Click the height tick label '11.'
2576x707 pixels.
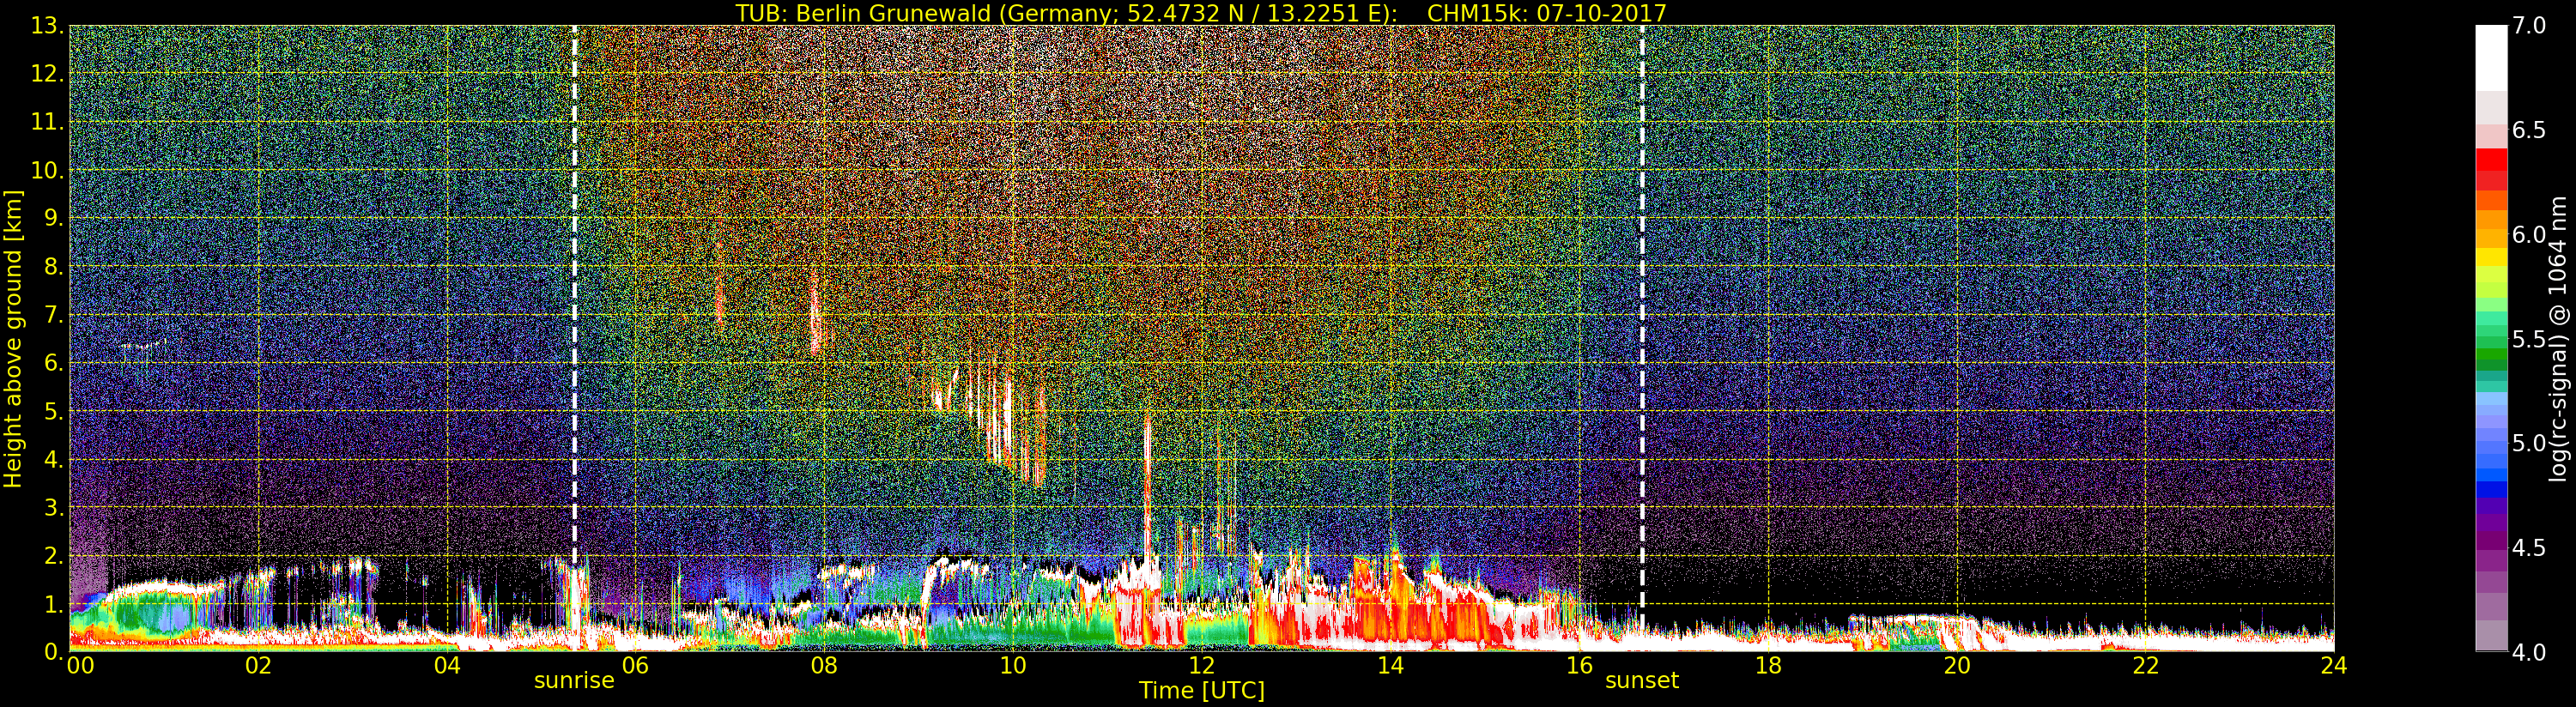point(47,122)
